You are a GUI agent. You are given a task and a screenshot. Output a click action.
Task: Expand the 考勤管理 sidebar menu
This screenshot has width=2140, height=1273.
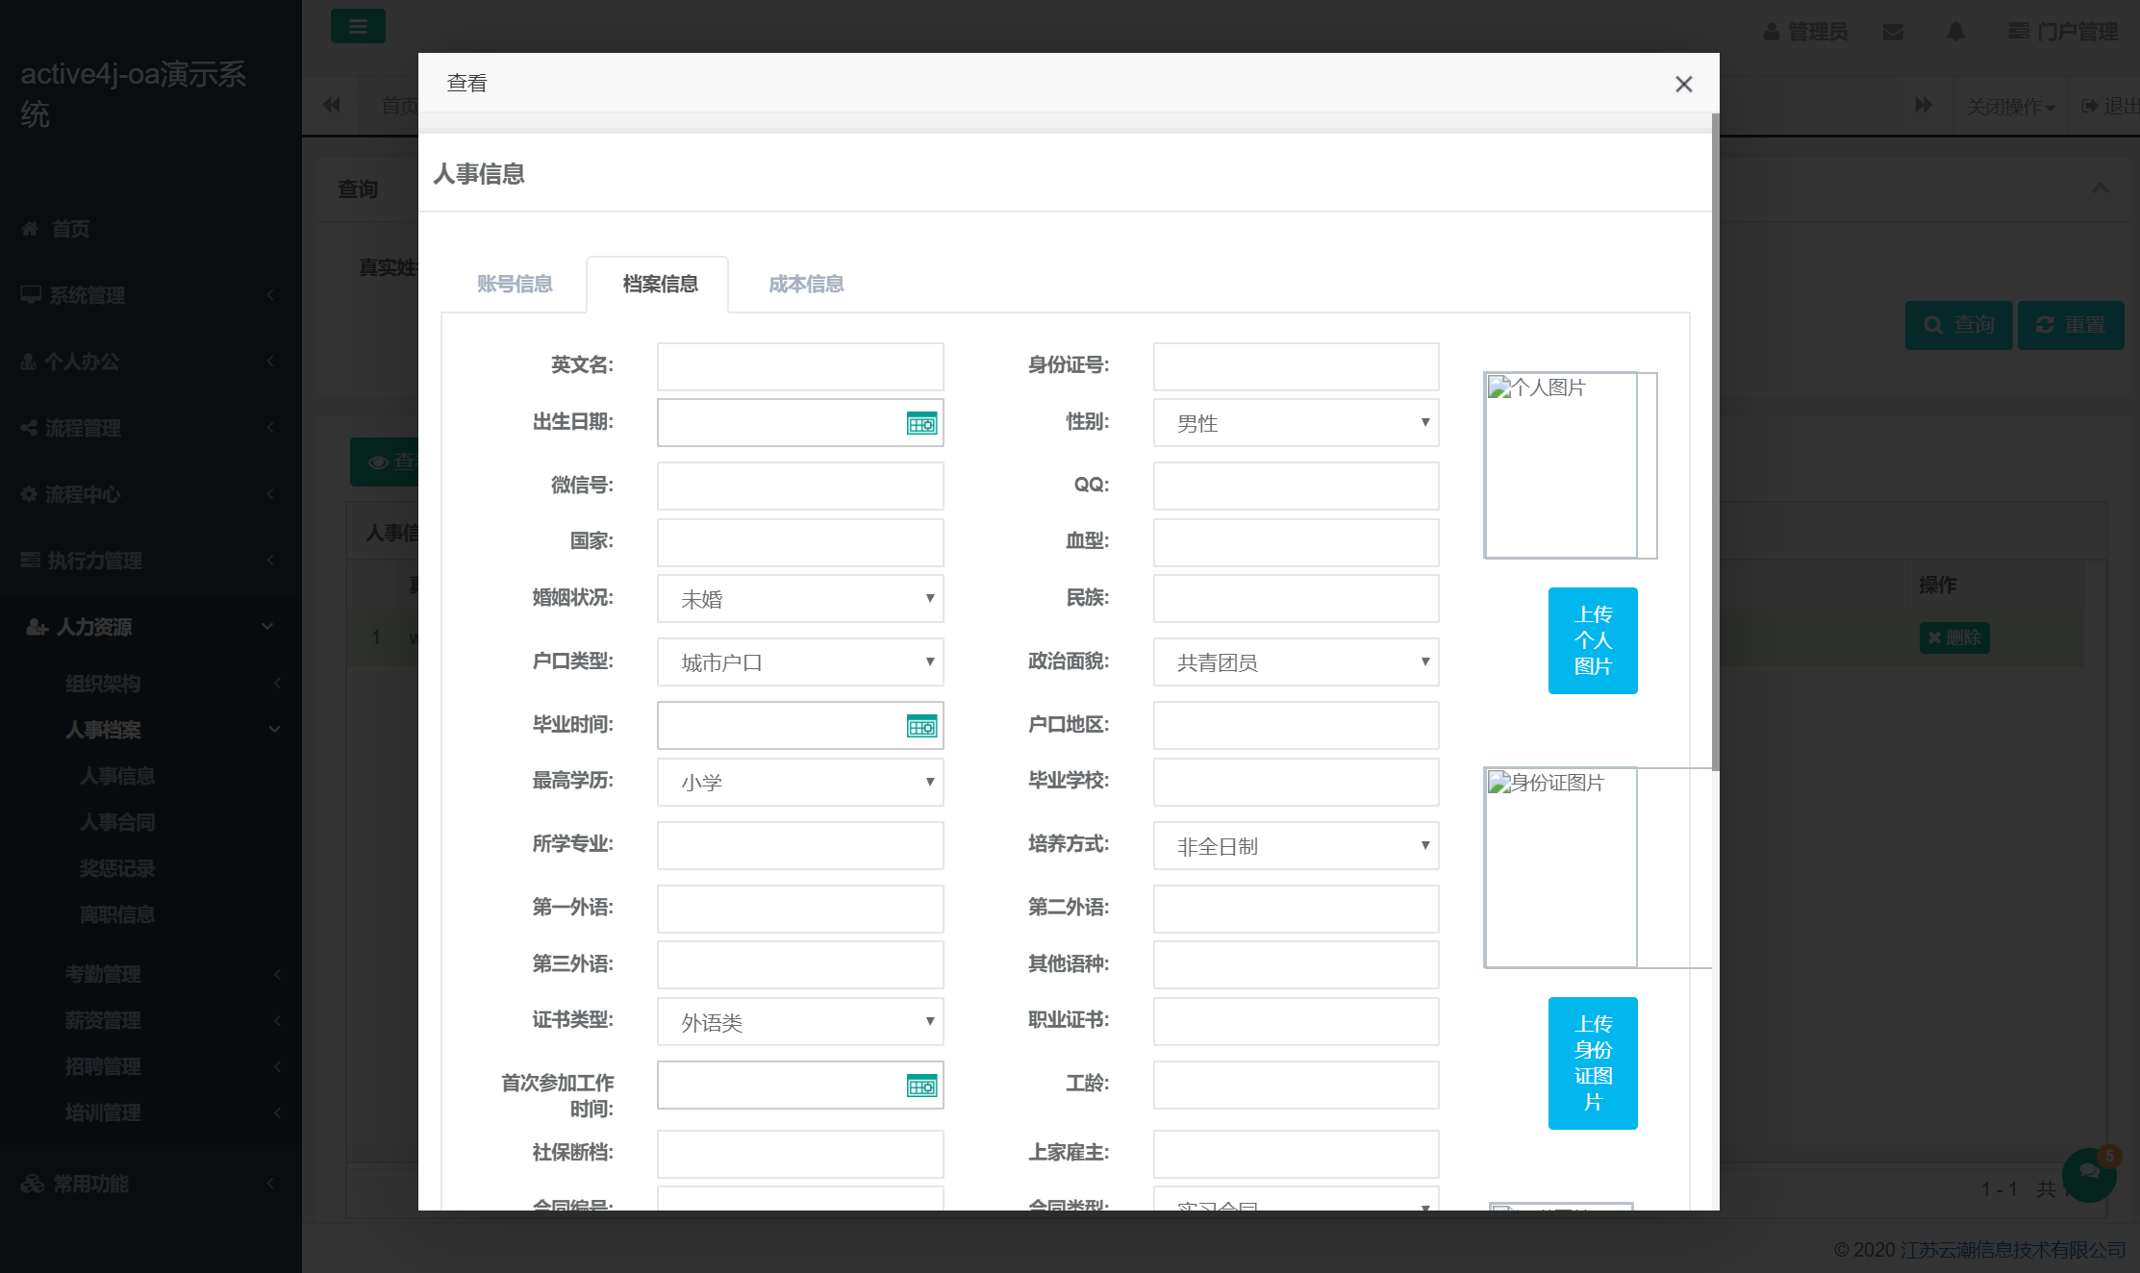[102, 974]
